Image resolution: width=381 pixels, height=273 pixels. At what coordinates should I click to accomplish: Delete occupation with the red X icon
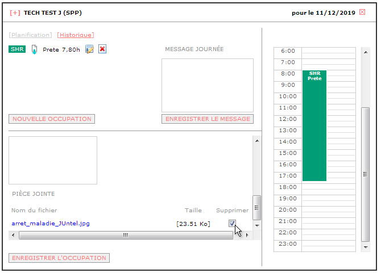pos(102,49)
